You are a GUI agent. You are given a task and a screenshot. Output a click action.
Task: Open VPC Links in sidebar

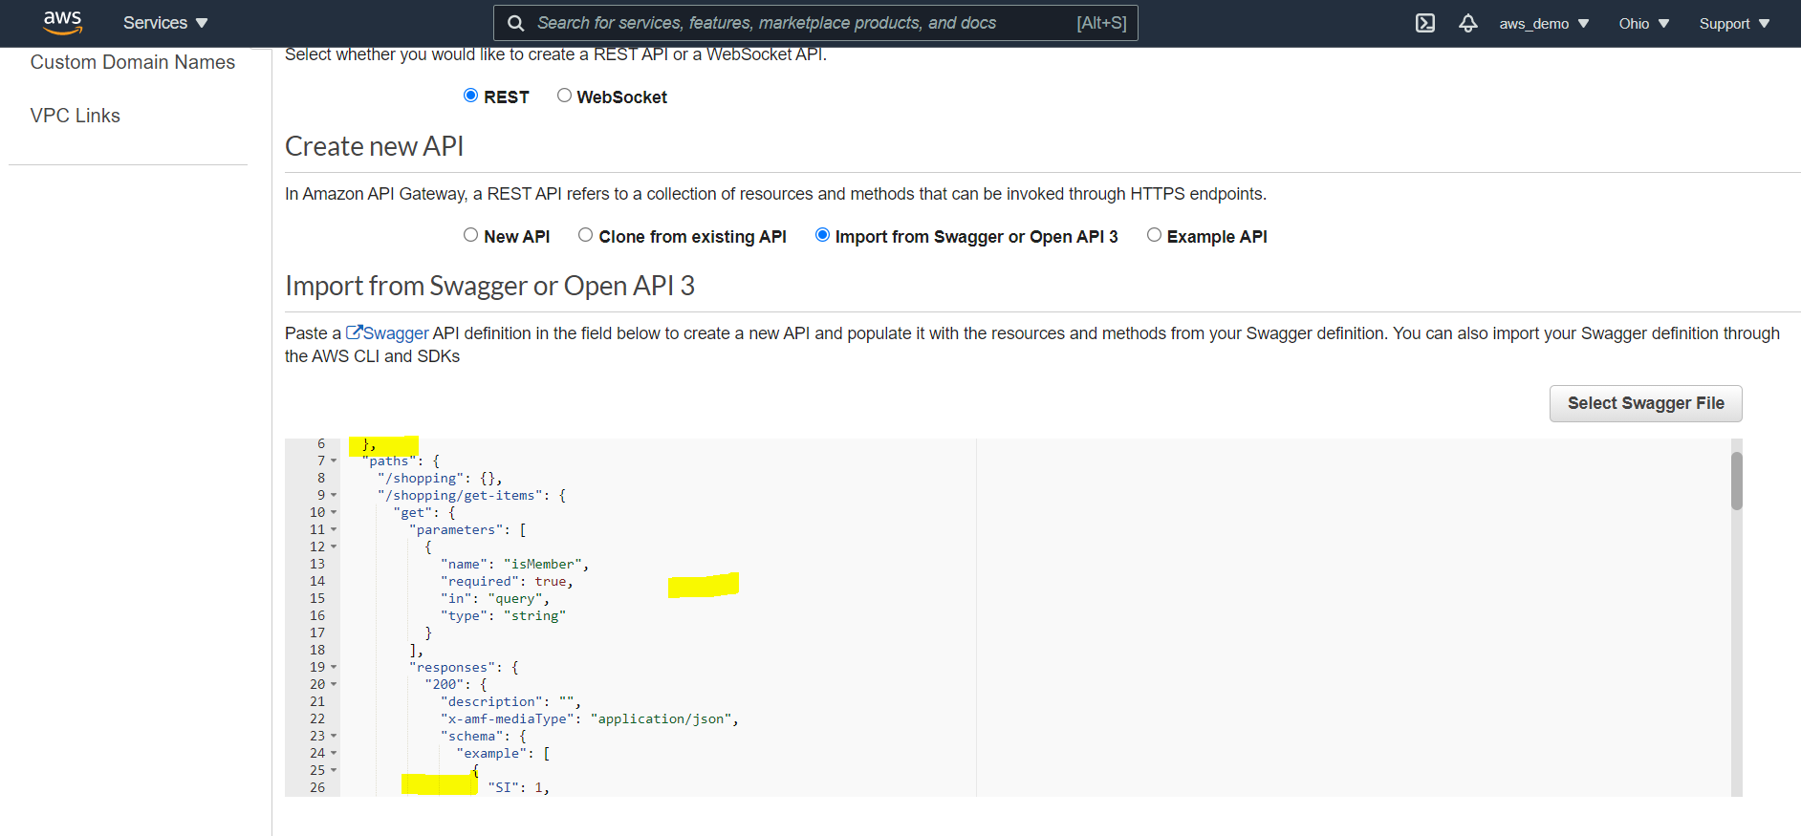click(76, 116)
